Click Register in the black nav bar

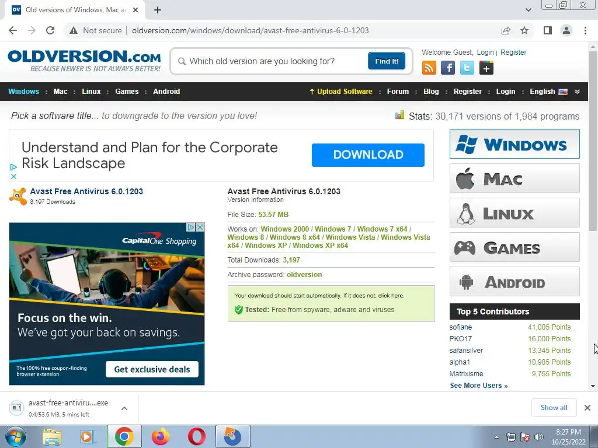pos(468,92)
